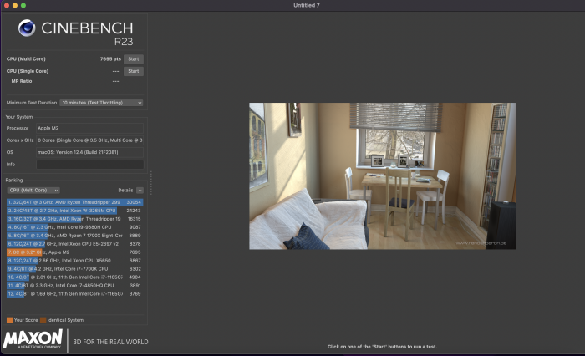The width and height of the screenshot is (585, 356).
Task: Select the Intel Xeon W-3265M CPU ranking row
Action: pos(74,211)
